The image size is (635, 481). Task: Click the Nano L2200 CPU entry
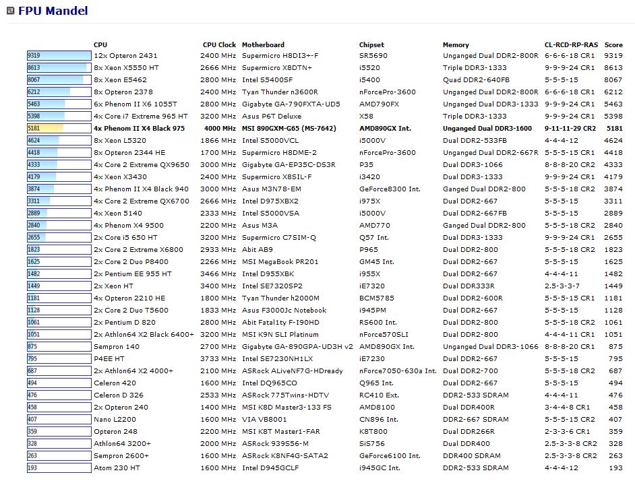(x=115, y=420)
